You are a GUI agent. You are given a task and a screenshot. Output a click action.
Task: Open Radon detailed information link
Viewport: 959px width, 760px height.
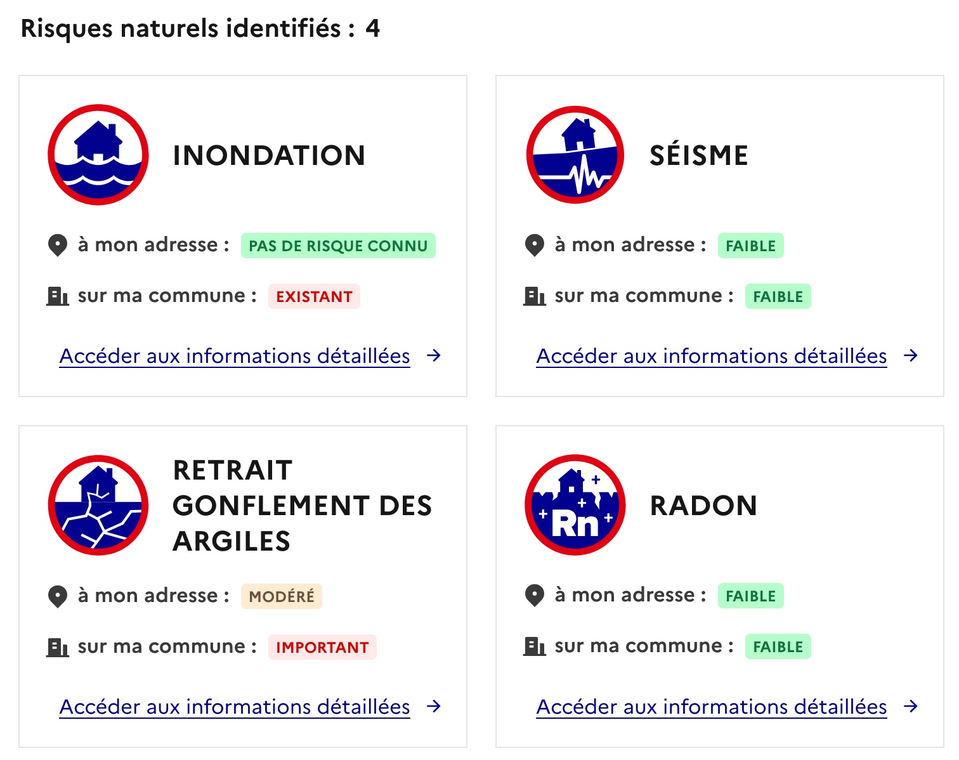click(x=712, y=707)
